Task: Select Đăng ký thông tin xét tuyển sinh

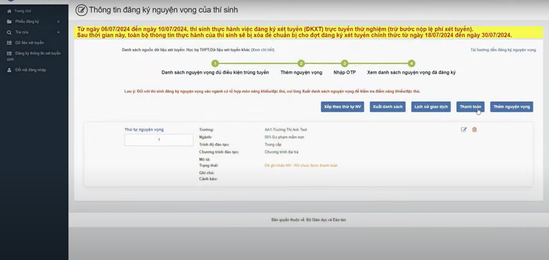Action: click(x=34, y=56)
